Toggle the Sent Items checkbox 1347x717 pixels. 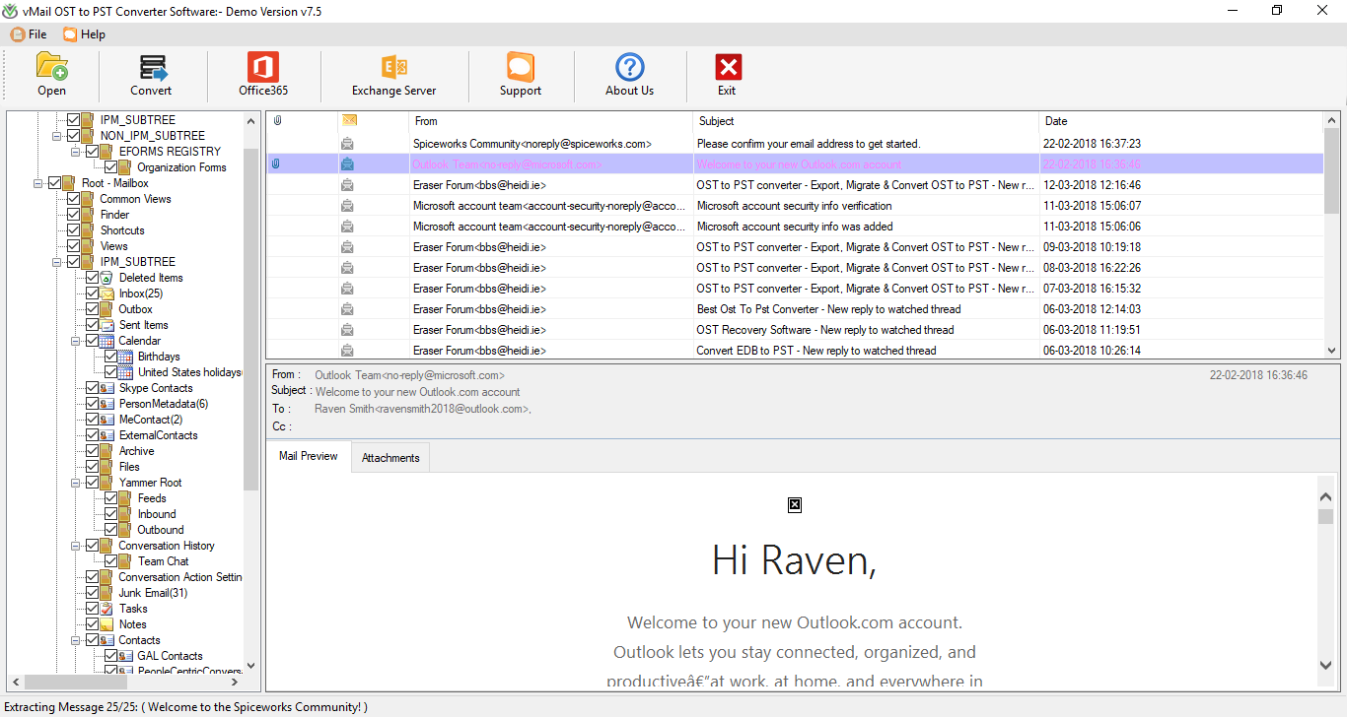pos(93,325)
